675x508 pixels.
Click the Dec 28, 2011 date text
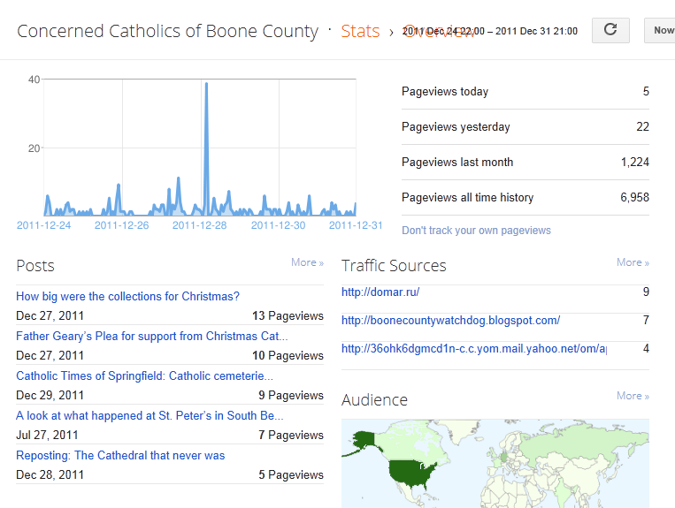[x=50, y=475]
